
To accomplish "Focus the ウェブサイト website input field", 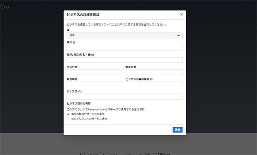I will (125, 97).
